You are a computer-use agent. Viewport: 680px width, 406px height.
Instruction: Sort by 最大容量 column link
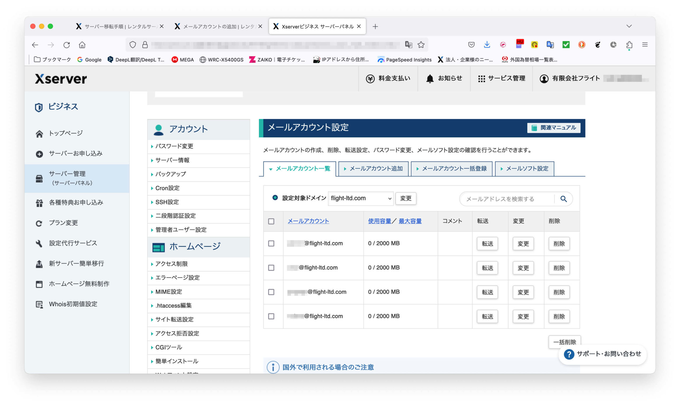410,221
